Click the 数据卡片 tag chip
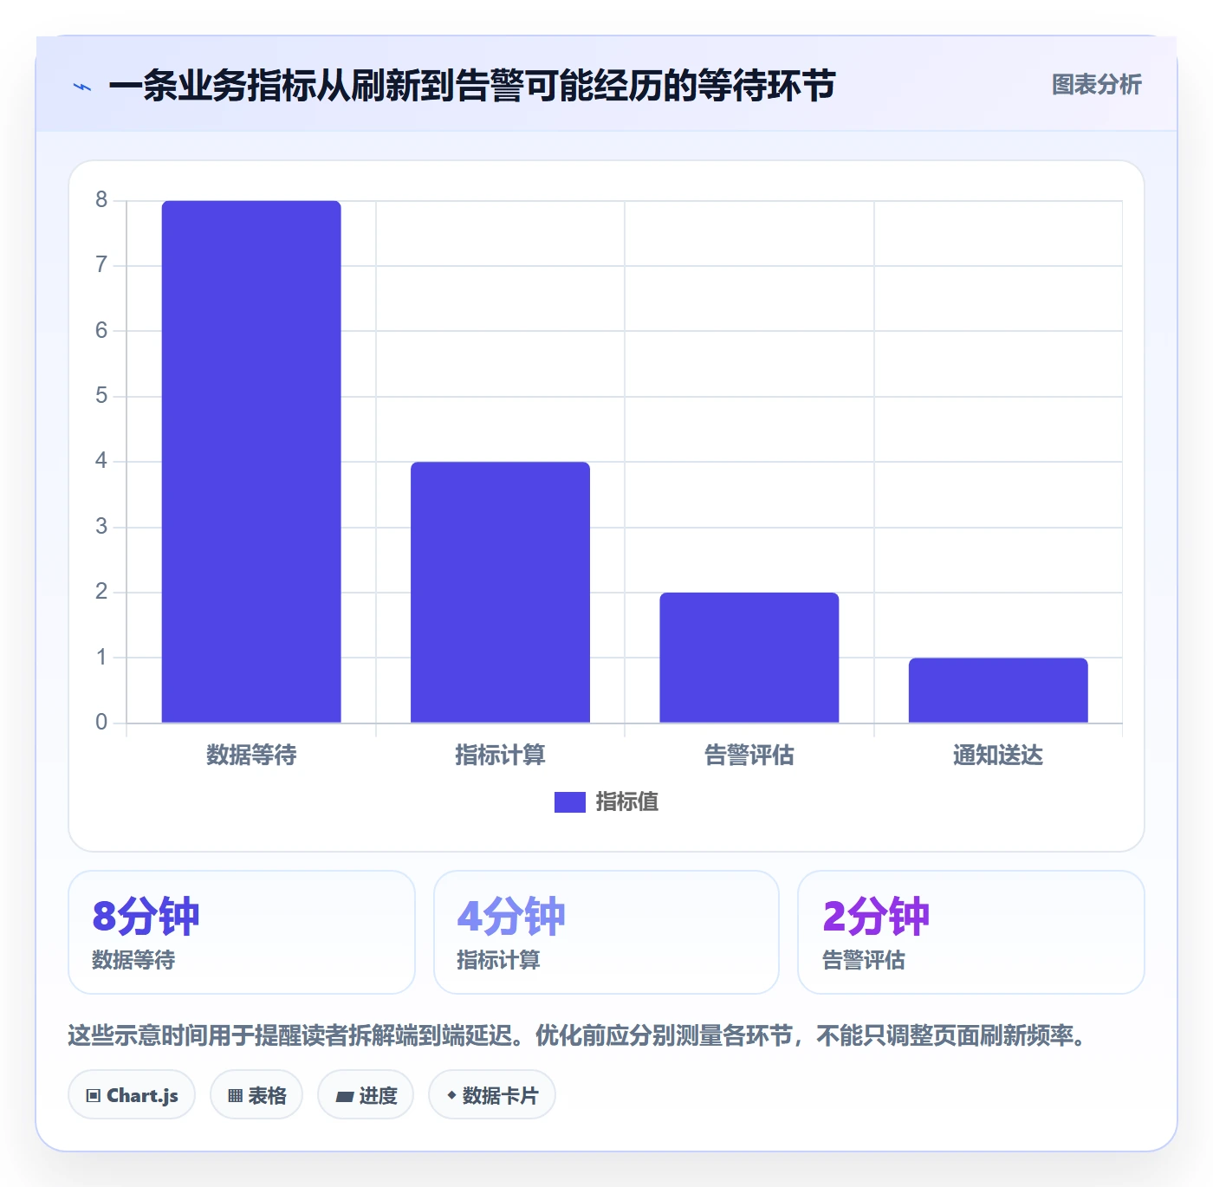 tap(492, 1095)
